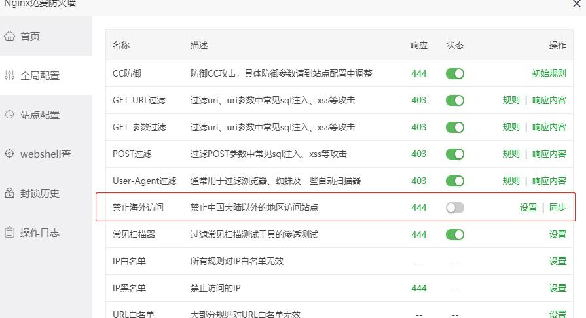Screen dimensions: 586x318
Task: Click 响应内容 for GET-参数过滤
Action: (x=549, y=127)
